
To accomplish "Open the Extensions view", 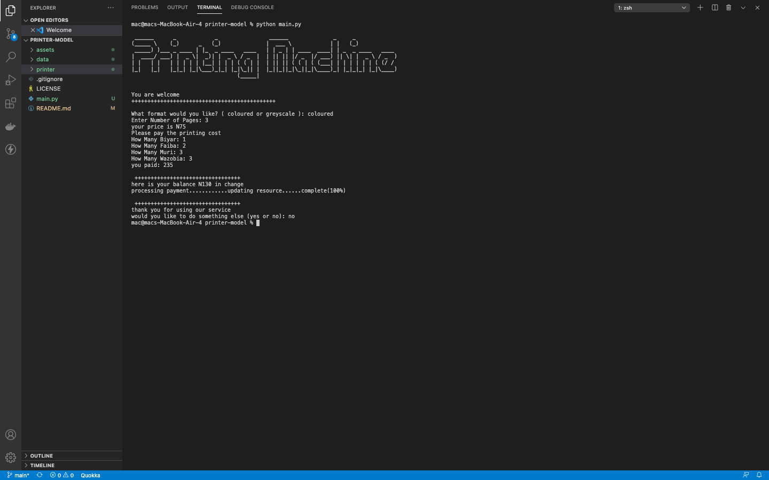I will [11, 103].
